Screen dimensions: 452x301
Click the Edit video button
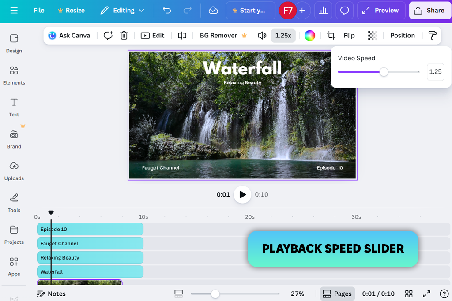pyautogui.click(x=152, y=35)
